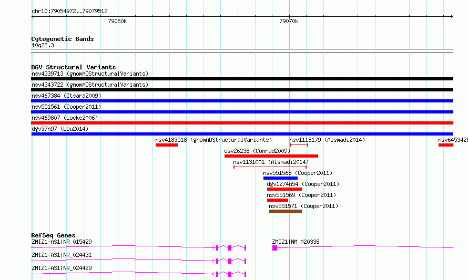Select the short red bar under nsv4183518

pos(167,145)
